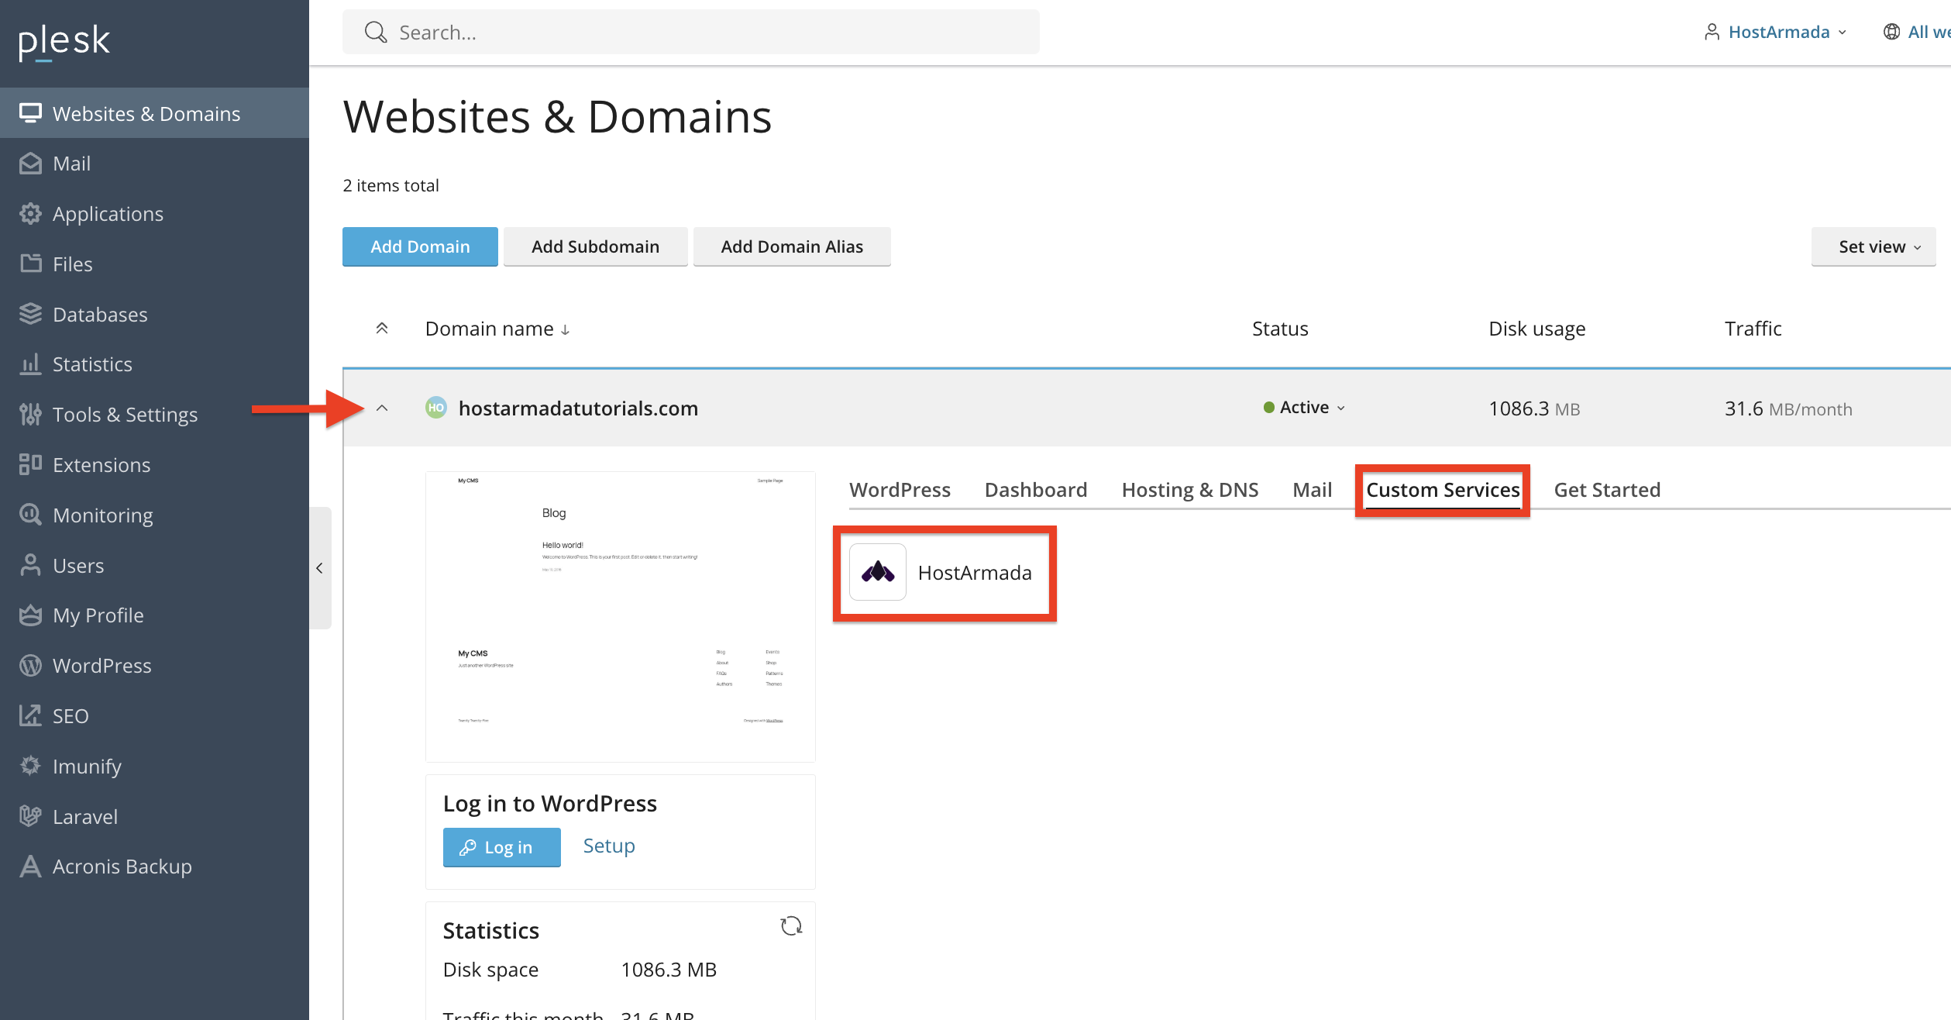Open Tools & Settings sidebar label

(x=125, y=415)
